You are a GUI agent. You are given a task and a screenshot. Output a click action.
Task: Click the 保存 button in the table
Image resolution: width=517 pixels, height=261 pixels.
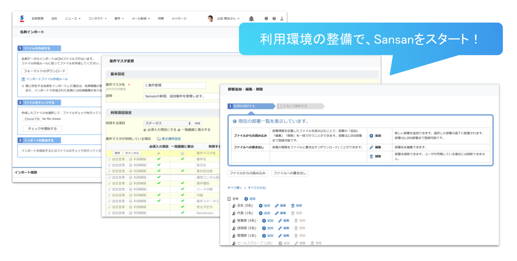pos(117,153)
